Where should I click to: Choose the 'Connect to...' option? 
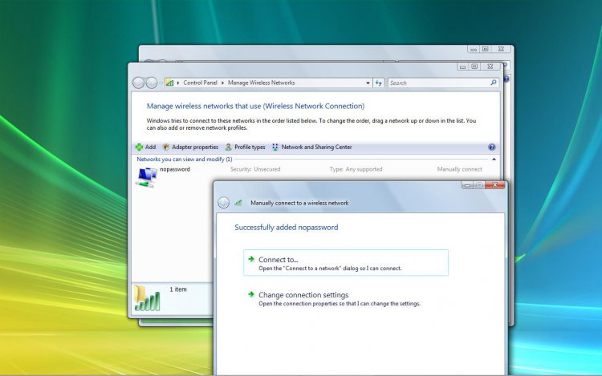pos(345,262)
